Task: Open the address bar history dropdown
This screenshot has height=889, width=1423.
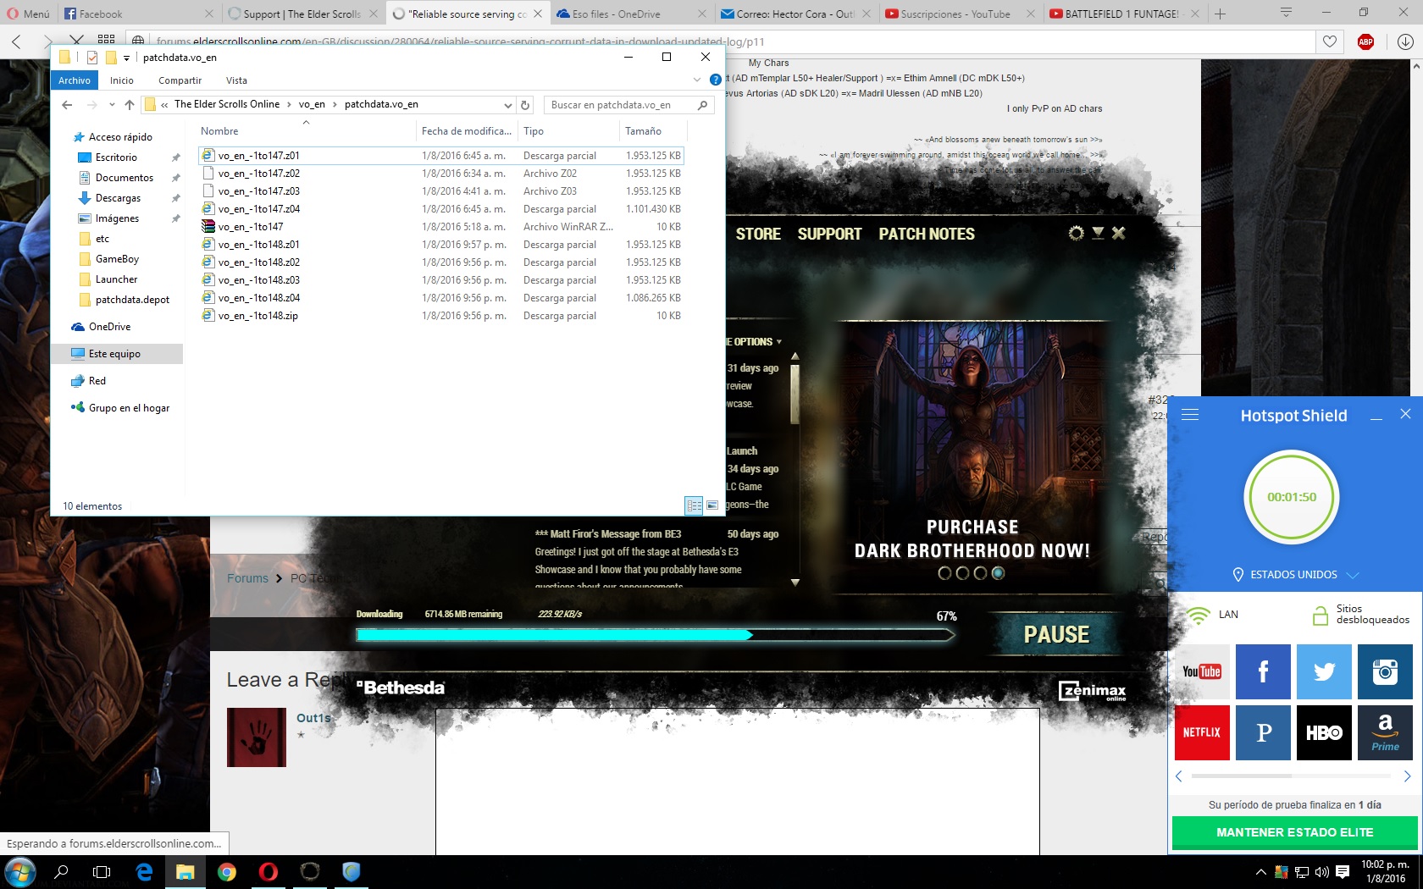Action: (x=508, y=105)
